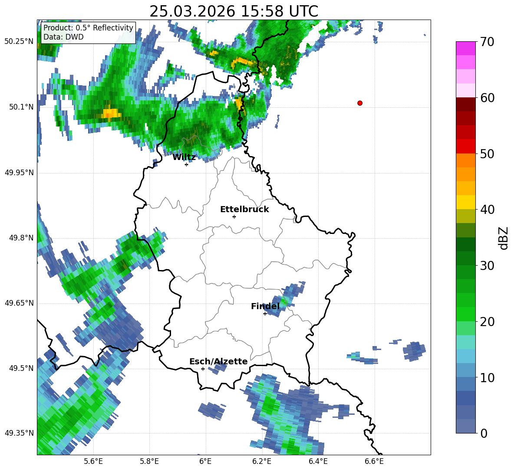The height and width of the screenshot is (470, 514).
Task: Select the Findel city label
Action: [265, 306]
